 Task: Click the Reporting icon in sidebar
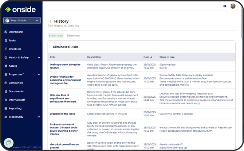[6, 108]
